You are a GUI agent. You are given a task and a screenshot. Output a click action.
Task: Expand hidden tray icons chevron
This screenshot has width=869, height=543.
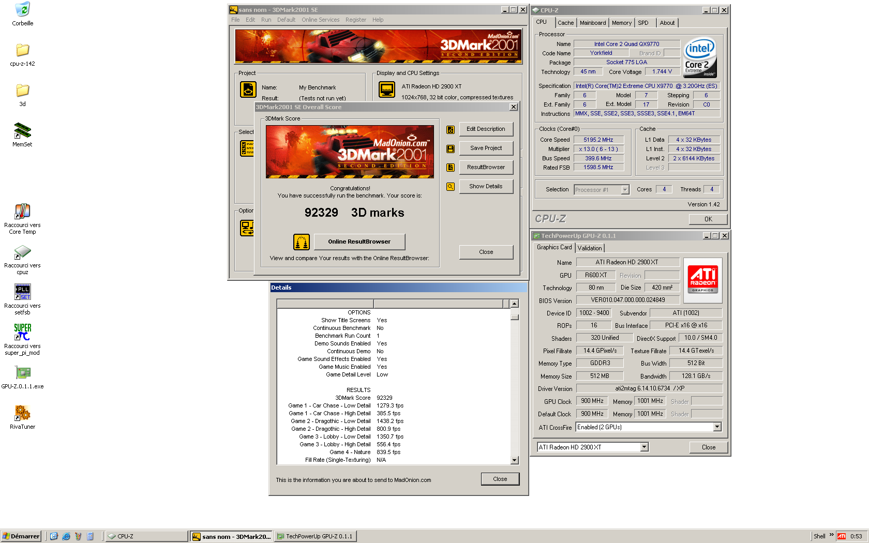[x=832, y=535]
